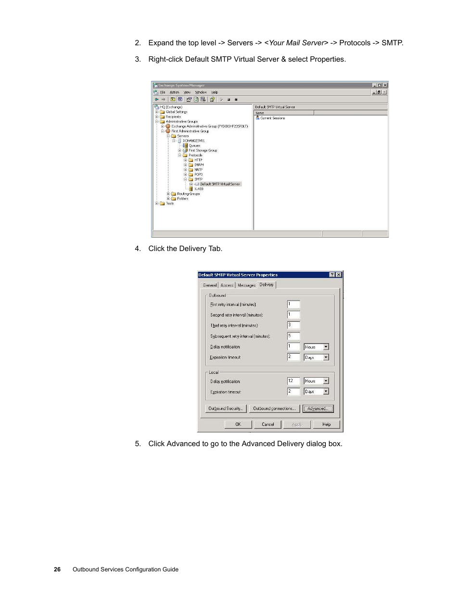Click the Name column header in right pane

tap(284, 113)
